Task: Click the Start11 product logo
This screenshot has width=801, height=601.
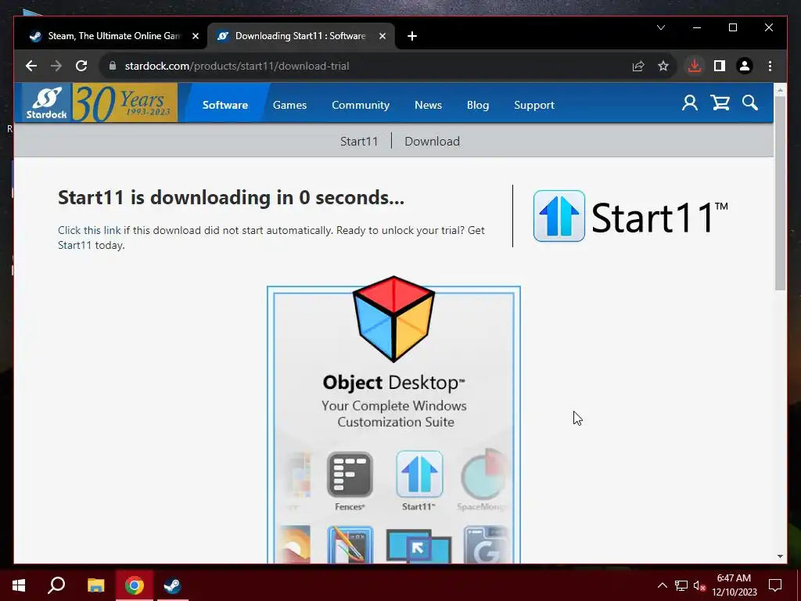Action: pyautogui.click(x=630, y=216)
